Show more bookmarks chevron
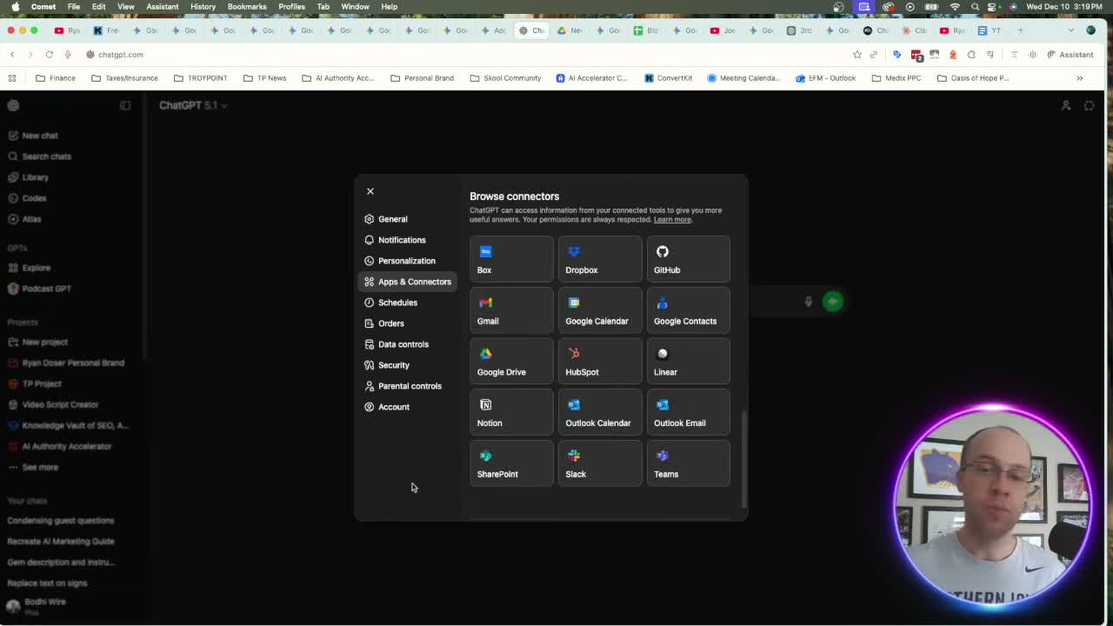 [1080, 78]
